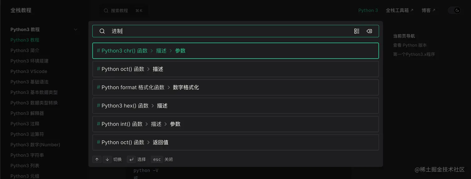Screen dimensions: 471x179
Task: Open the Python 3 nav menu
Action: [x=368, y=10]
